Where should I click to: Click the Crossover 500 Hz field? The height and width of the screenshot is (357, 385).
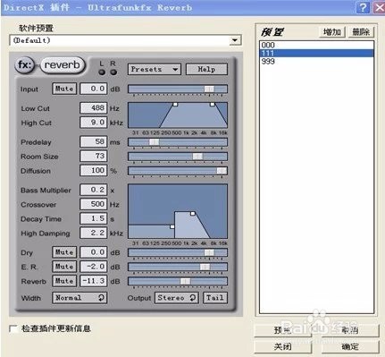point(94,204)
